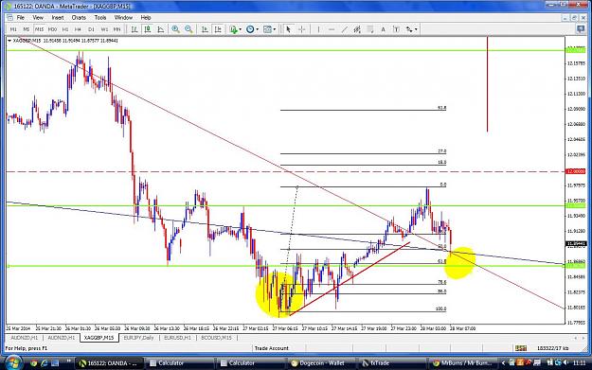Show chart as bar chart
Image resolution: width=592 pixels, height=370 pixels.
coord(135,29)
